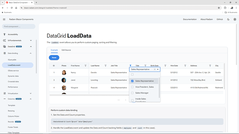Image resolution: width=239 pixels, height=134 pixels.
Task: Check Vice President, Sales option
Action: pos(132,87)
